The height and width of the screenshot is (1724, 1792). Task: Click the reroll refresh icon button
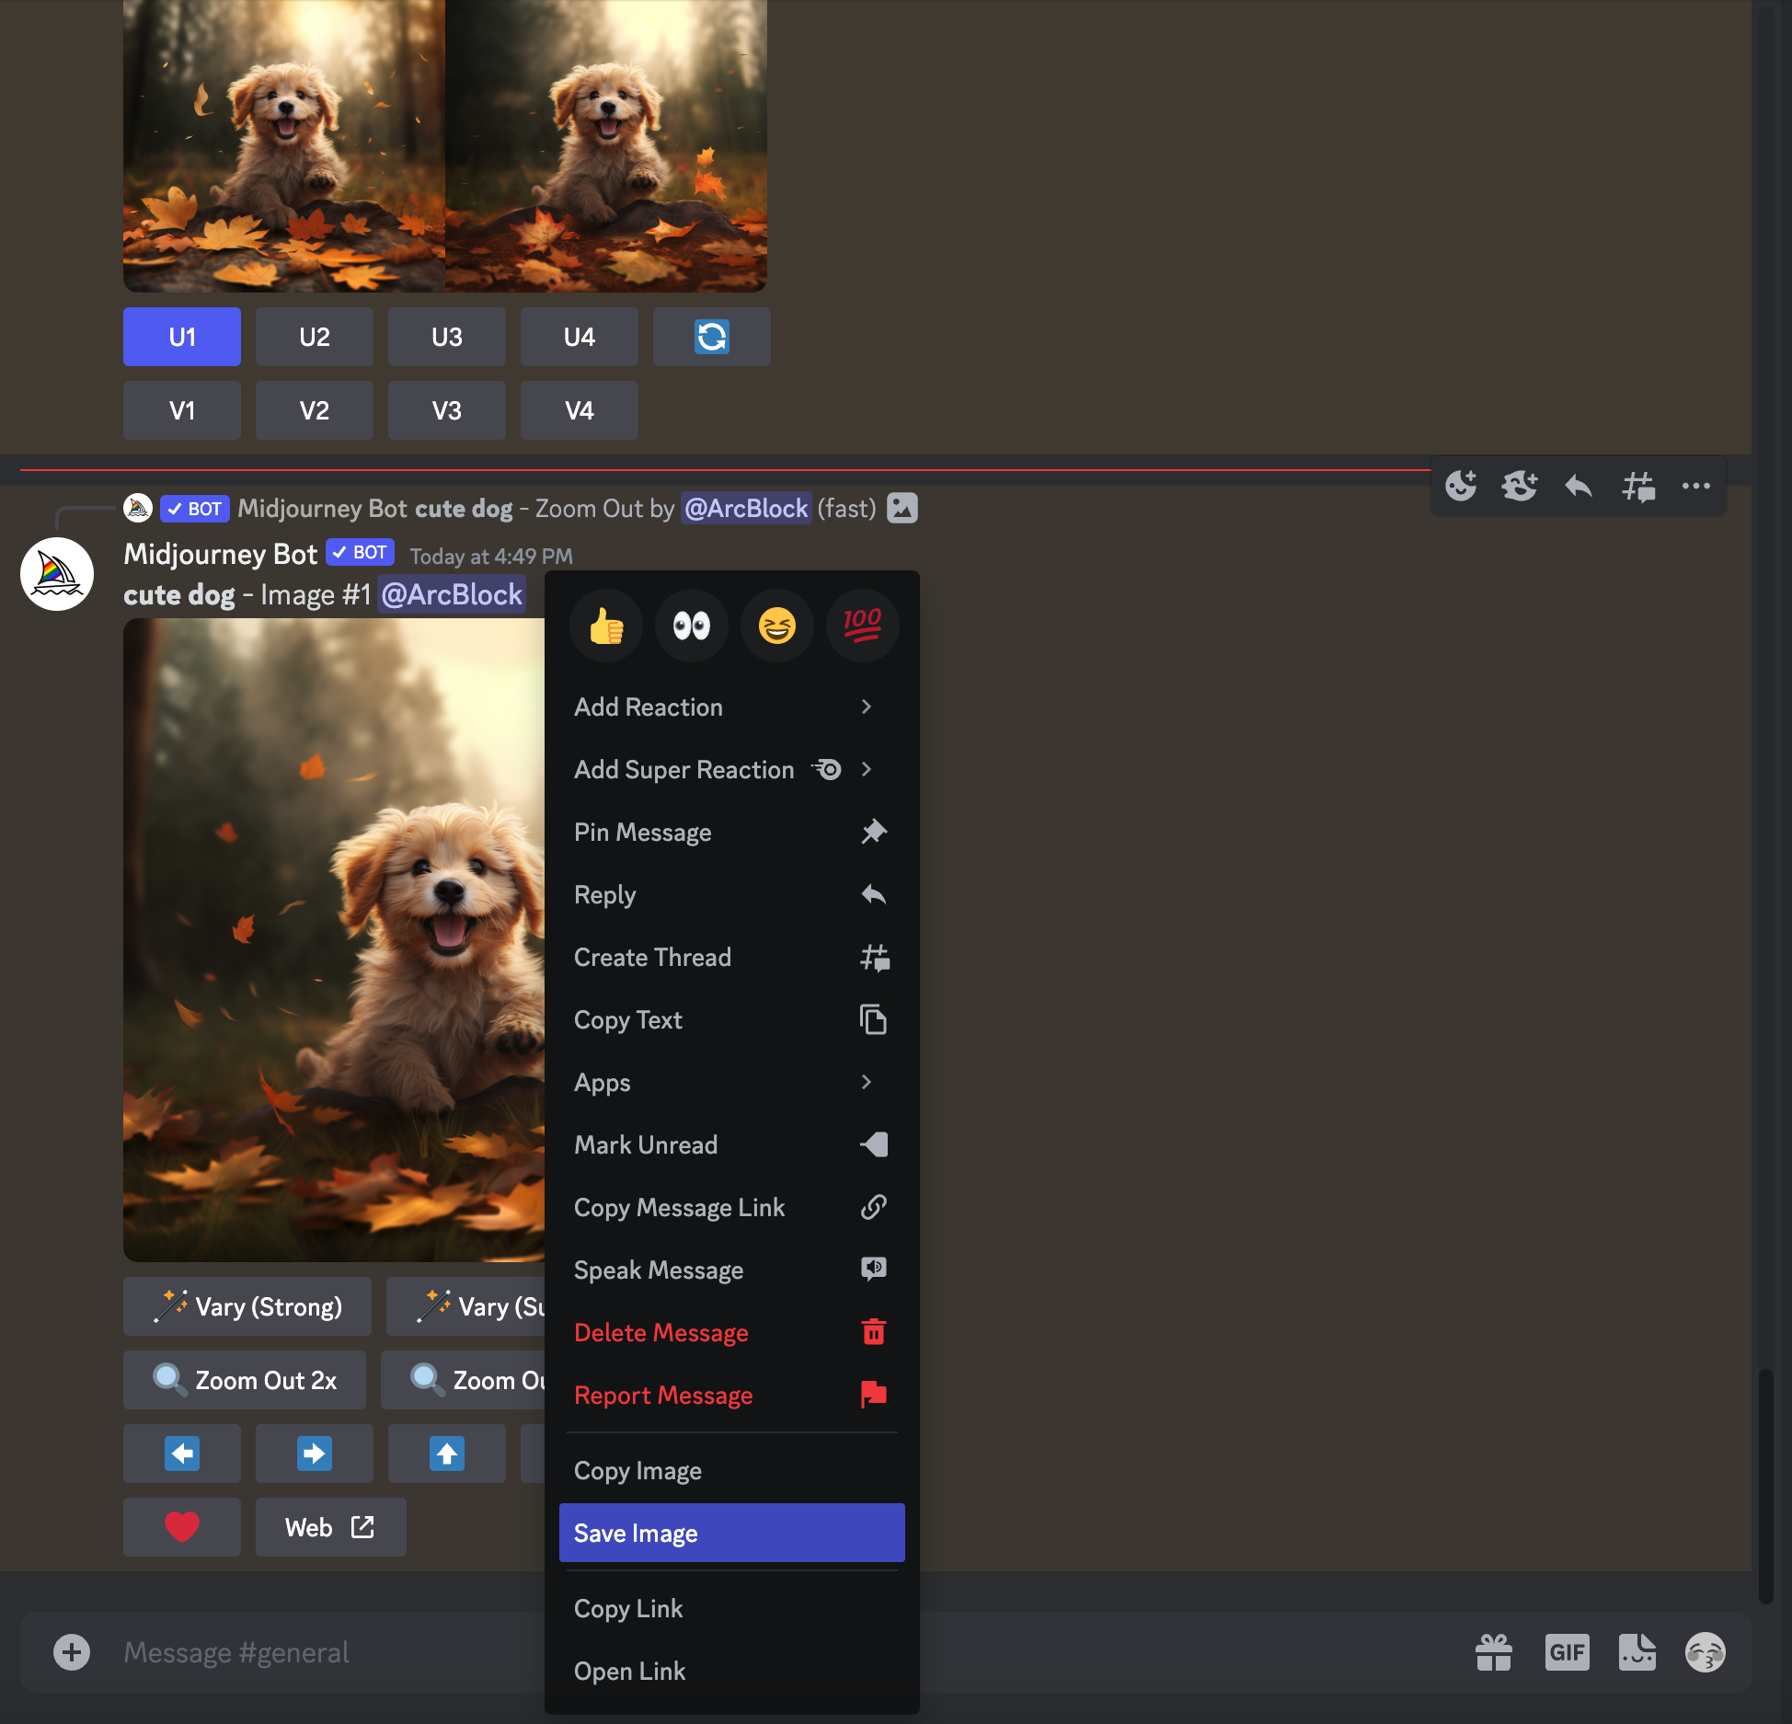click(711, 337)
